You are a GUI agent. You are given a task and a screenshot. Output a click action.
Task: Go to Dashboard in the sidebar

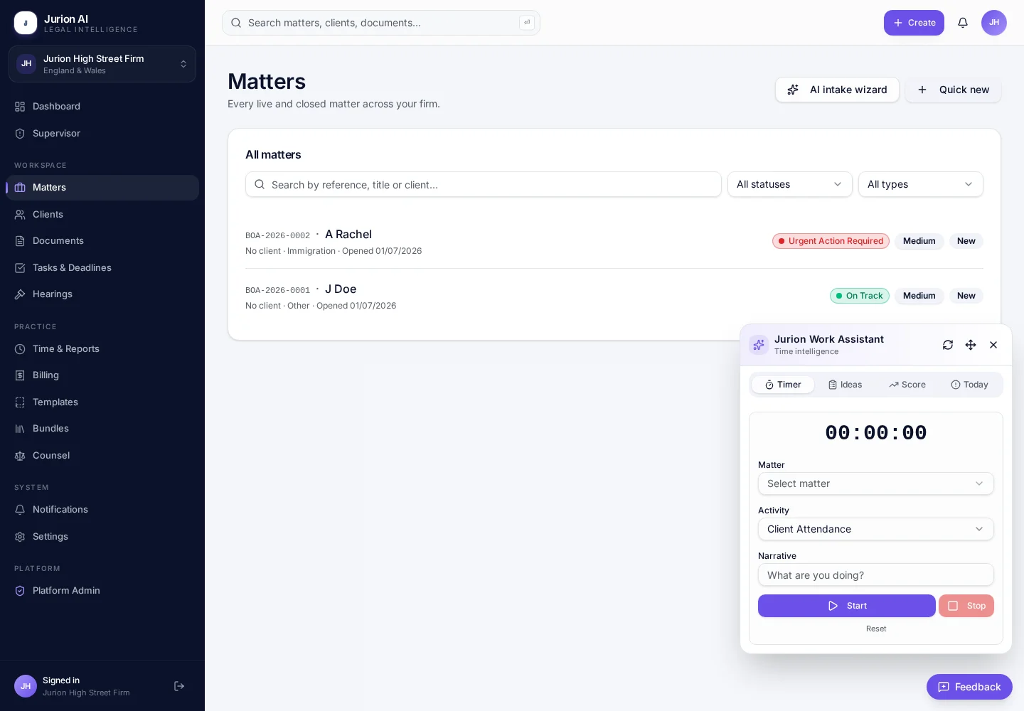tap(102, 107)
